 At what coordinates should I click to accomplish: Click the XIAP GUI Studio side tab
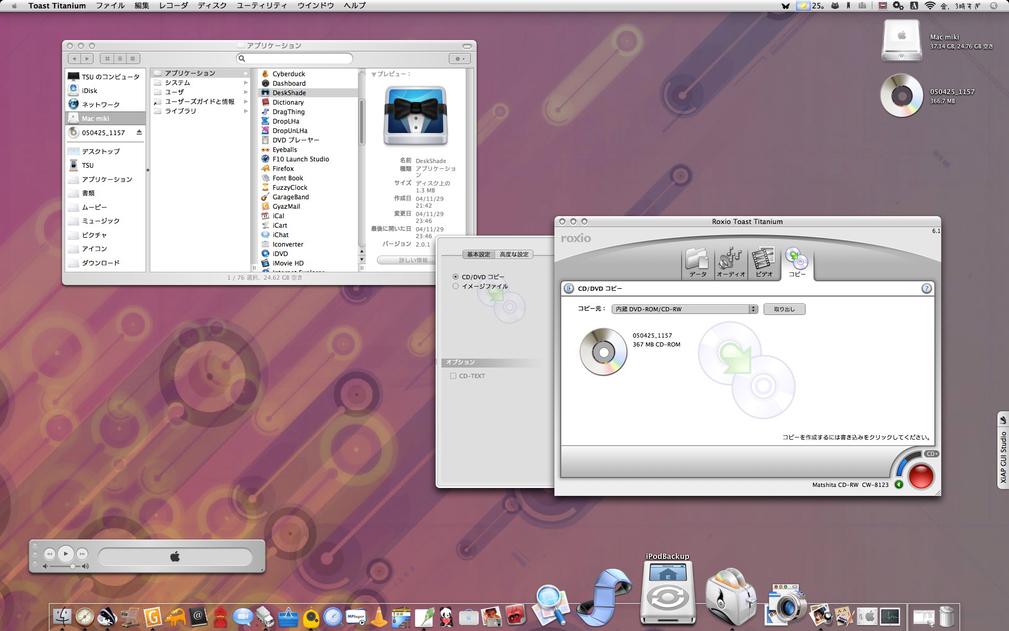pos(1003,450)
